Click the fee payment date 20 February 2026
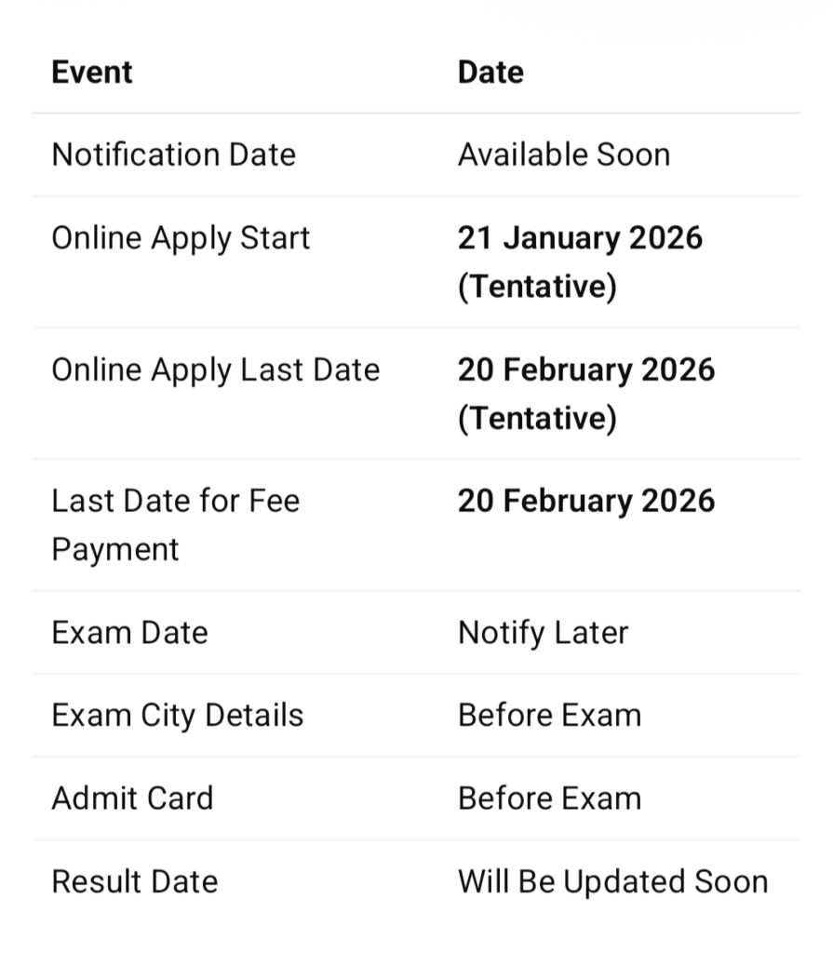This screenshot has height=953, width=833. 586,501
